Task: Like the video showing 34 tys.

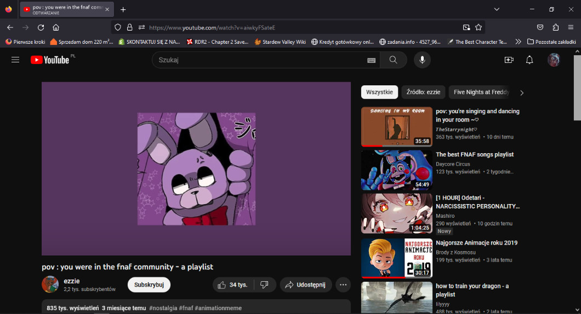Action: (232, 285)
